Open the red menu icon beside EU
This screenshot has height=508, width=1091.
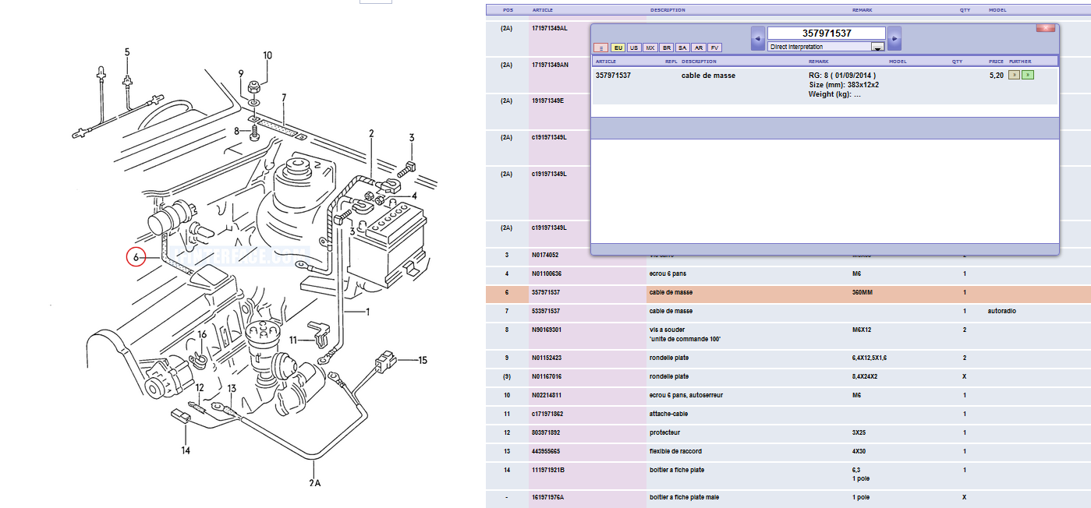click(x=600, y=48)
